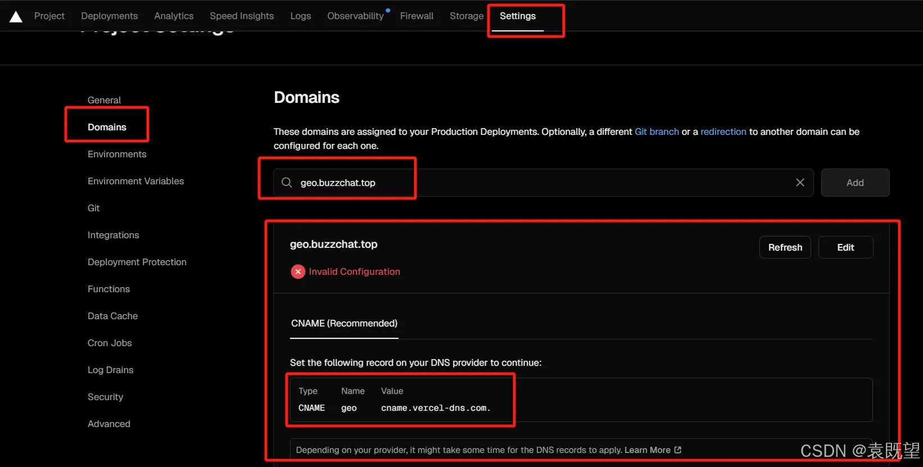Go to Advanced settings section

point(109,424)
